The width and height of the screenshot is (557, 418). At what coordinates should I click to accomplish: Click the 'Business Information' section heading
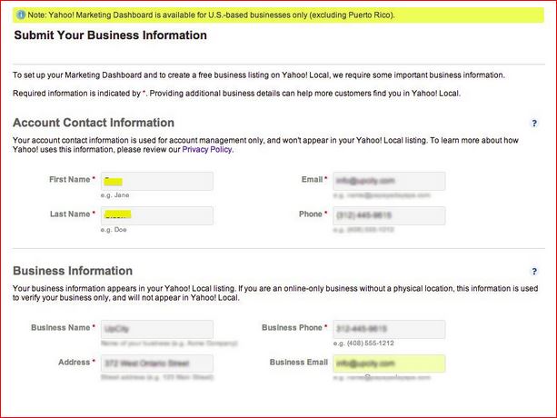click(73, 271)
